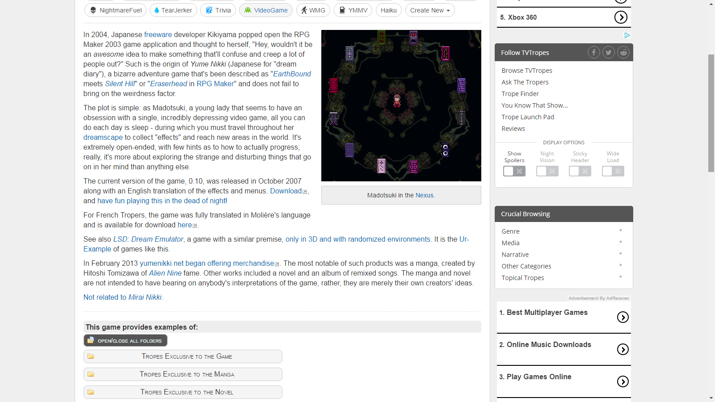Open French download here link
The width and height of the screenshot is (715, 402).
[x=187, y=225]
